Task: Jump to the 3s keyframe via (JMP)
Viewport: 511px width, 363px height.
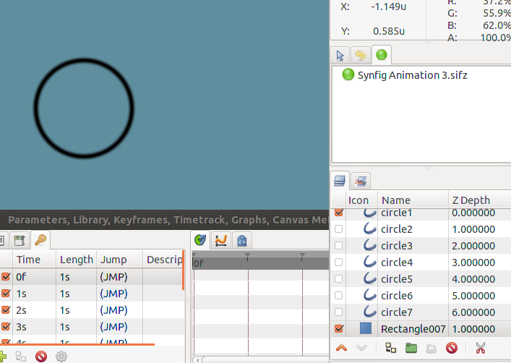Action: coord(113,327)
